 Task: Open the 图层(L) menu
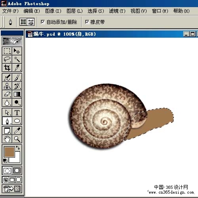[74, 11]
